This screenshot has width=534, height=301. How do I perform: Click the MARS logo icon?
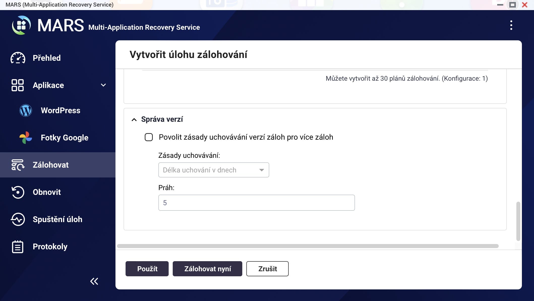point(21,25)
